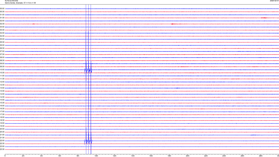Click the red burst on the 01:30 trace
The image size is (279, 157).
[264, 18]
